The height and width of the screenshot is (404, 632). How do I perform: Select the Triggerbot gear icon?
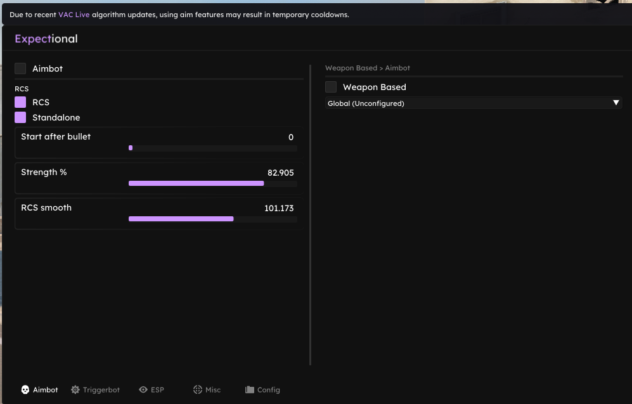click(x=75, y=389)
